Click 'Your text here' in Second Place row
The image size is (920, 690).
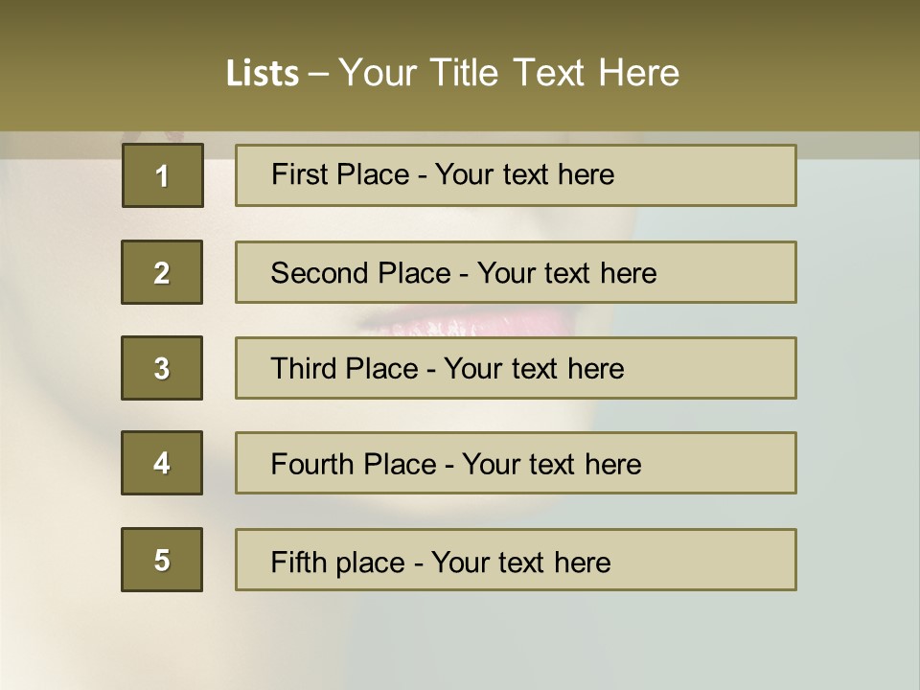click(566, 273)
